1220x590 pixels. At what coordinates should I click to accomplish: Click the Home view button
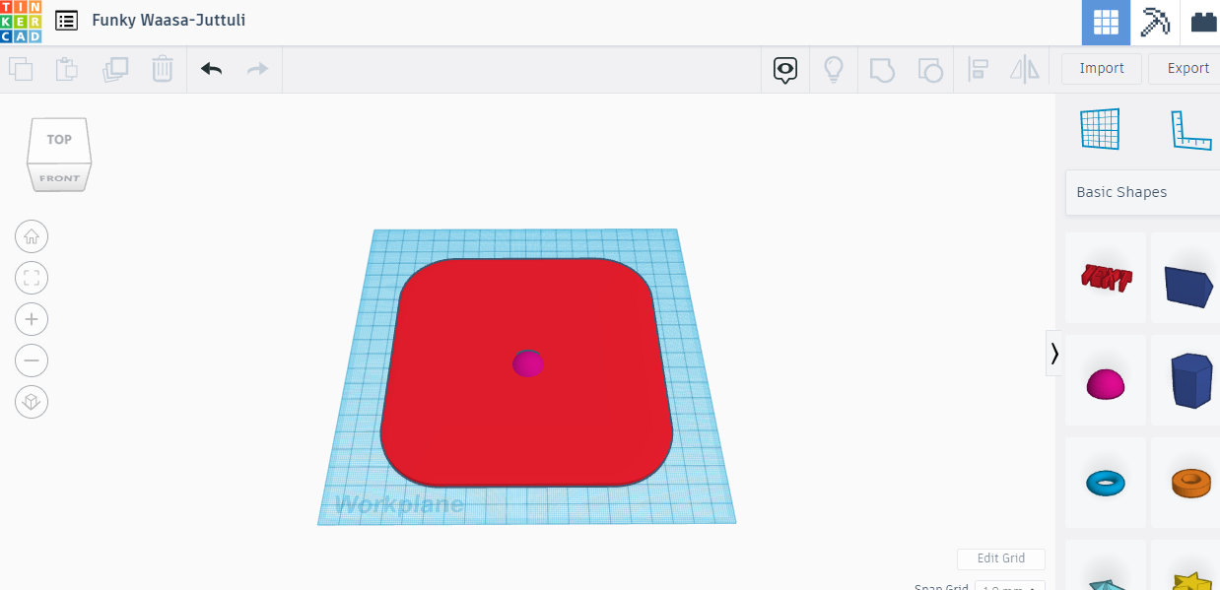coord(32,236)
